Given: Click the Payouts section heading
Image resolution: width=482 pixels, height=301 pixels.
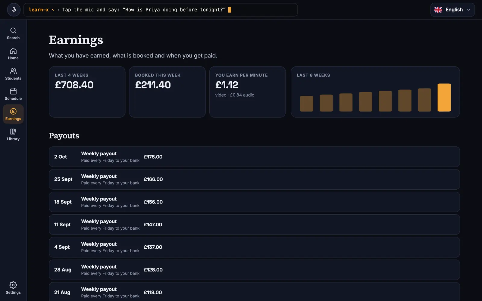Looking at the screenshot, I should click(64, 136).
